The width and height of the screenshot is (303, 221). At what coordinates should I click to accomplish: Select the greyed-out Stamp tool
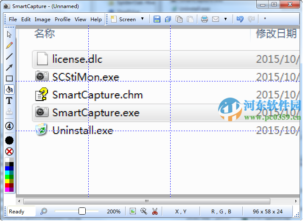[x=9, y=112]
